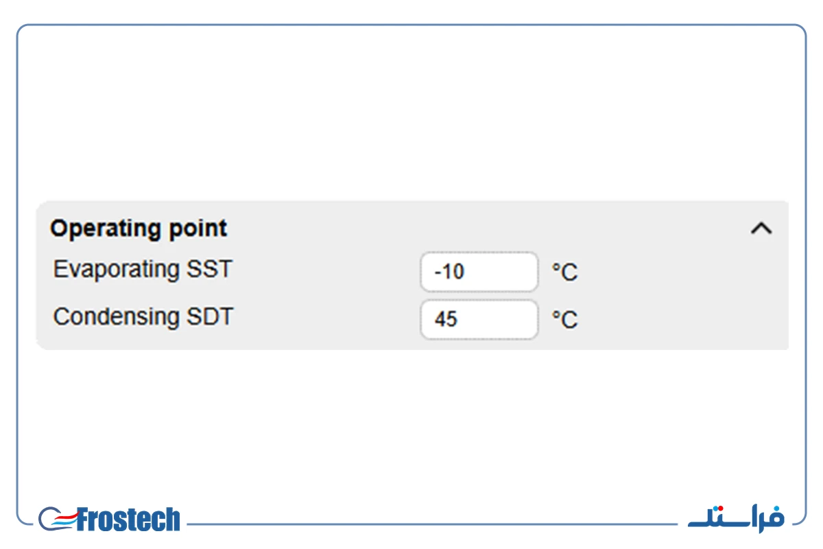Screen dimensions: 823x549
Task: Click the °C unit beside Evaporating SST
Action: tap(565, 272)
